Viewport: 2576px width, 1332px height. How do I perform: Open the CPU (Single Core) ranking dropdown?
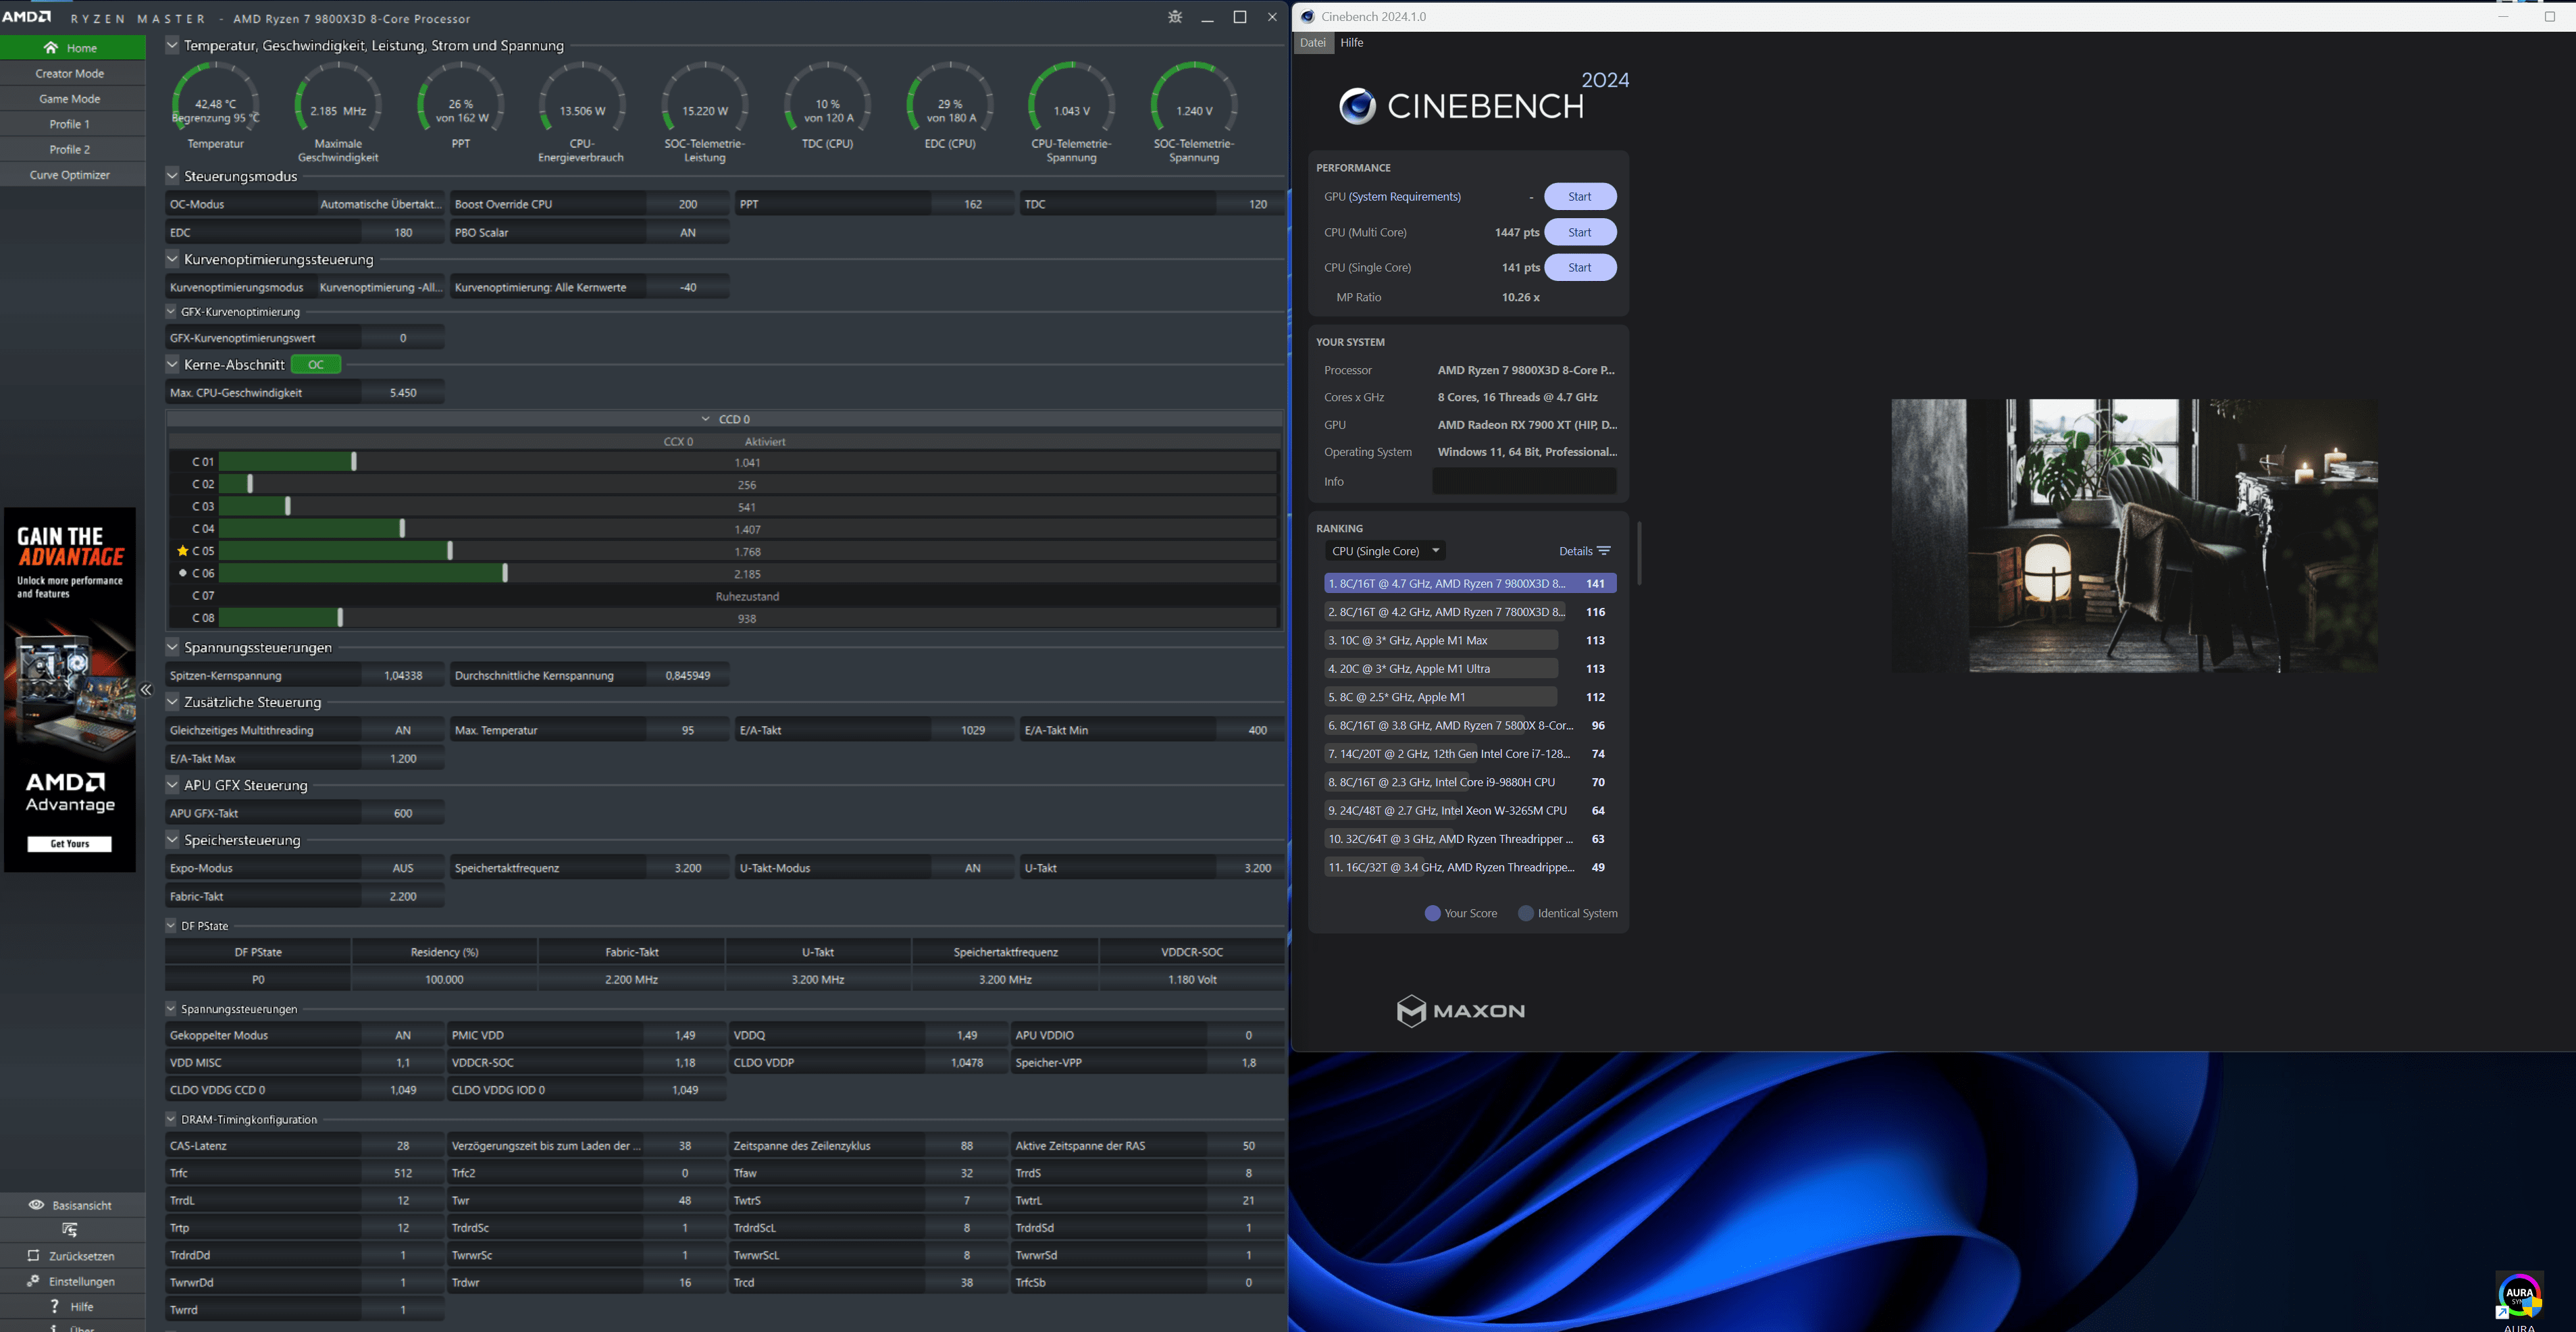tap(1385, 551)
